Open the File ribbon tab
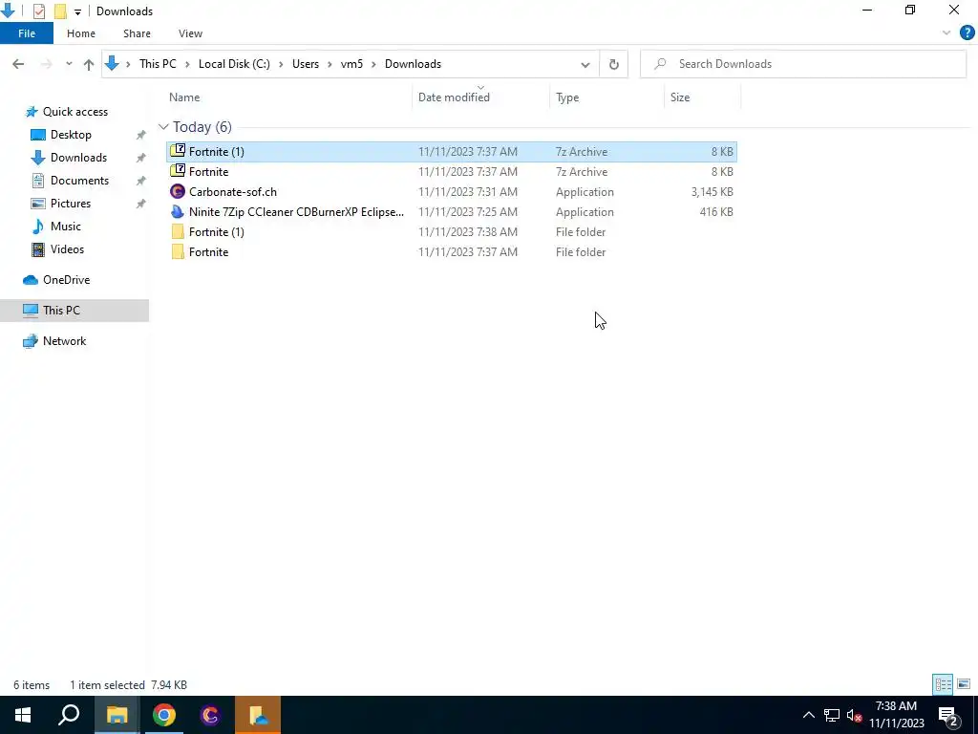 [27, 33]
